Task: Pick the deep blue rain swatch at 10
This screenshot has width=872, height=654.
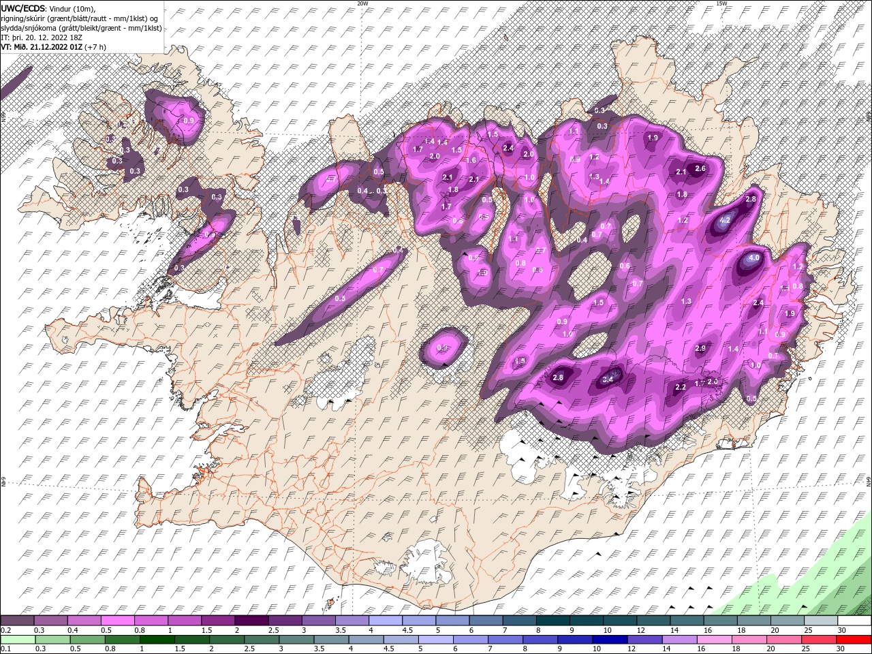Action: click(x=609, y=639)
